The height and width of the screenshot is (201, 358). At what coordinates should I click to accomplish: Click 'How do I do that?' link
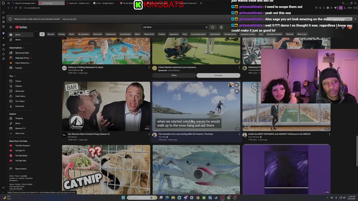tap(69, 19)
